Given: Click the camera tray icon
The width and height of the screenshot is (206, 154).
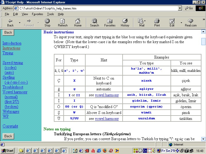Looking at the screenshot, I should coord(187,151).
